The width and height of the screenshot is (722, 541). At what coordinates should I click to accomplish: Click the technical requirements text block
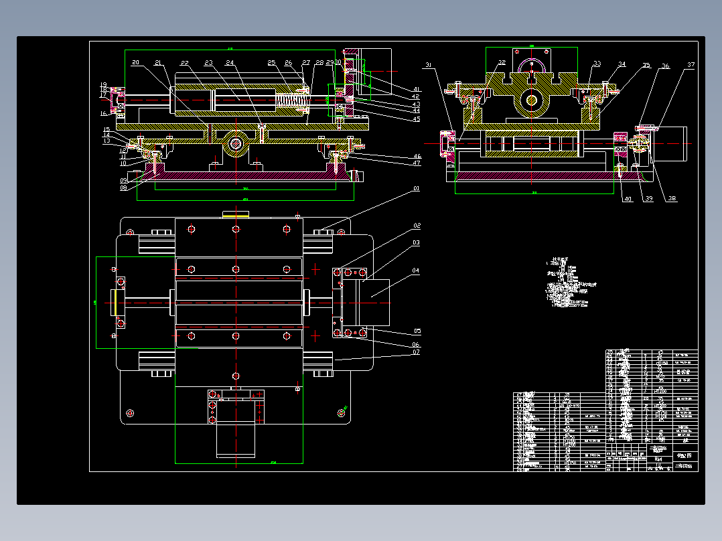(571, 283)
